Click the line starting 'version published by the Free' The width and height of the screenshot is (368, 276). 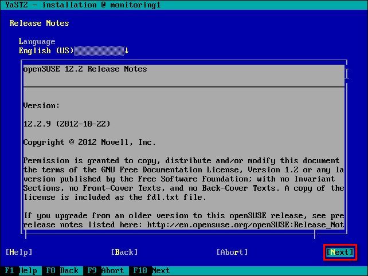[x=179, y=179]
